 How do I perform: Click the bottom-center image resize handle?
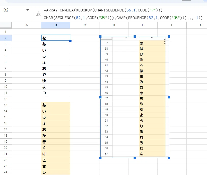tap(135, 158)
